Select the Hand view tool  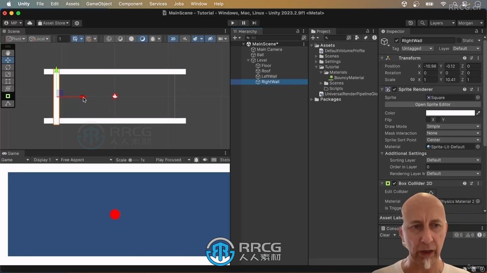(x=8, y=53)
